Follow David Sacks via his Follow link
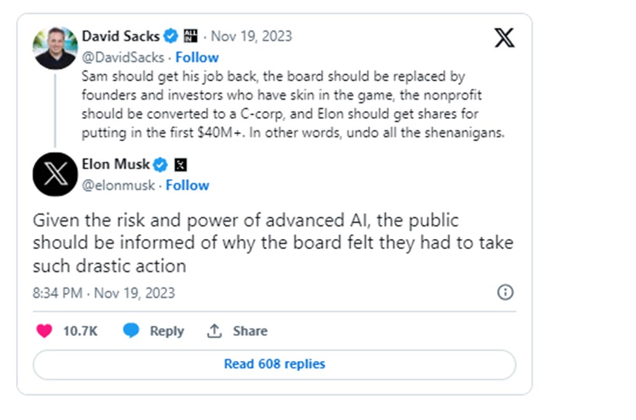Screen dimensions: 636x420 (x=197, y=57)
